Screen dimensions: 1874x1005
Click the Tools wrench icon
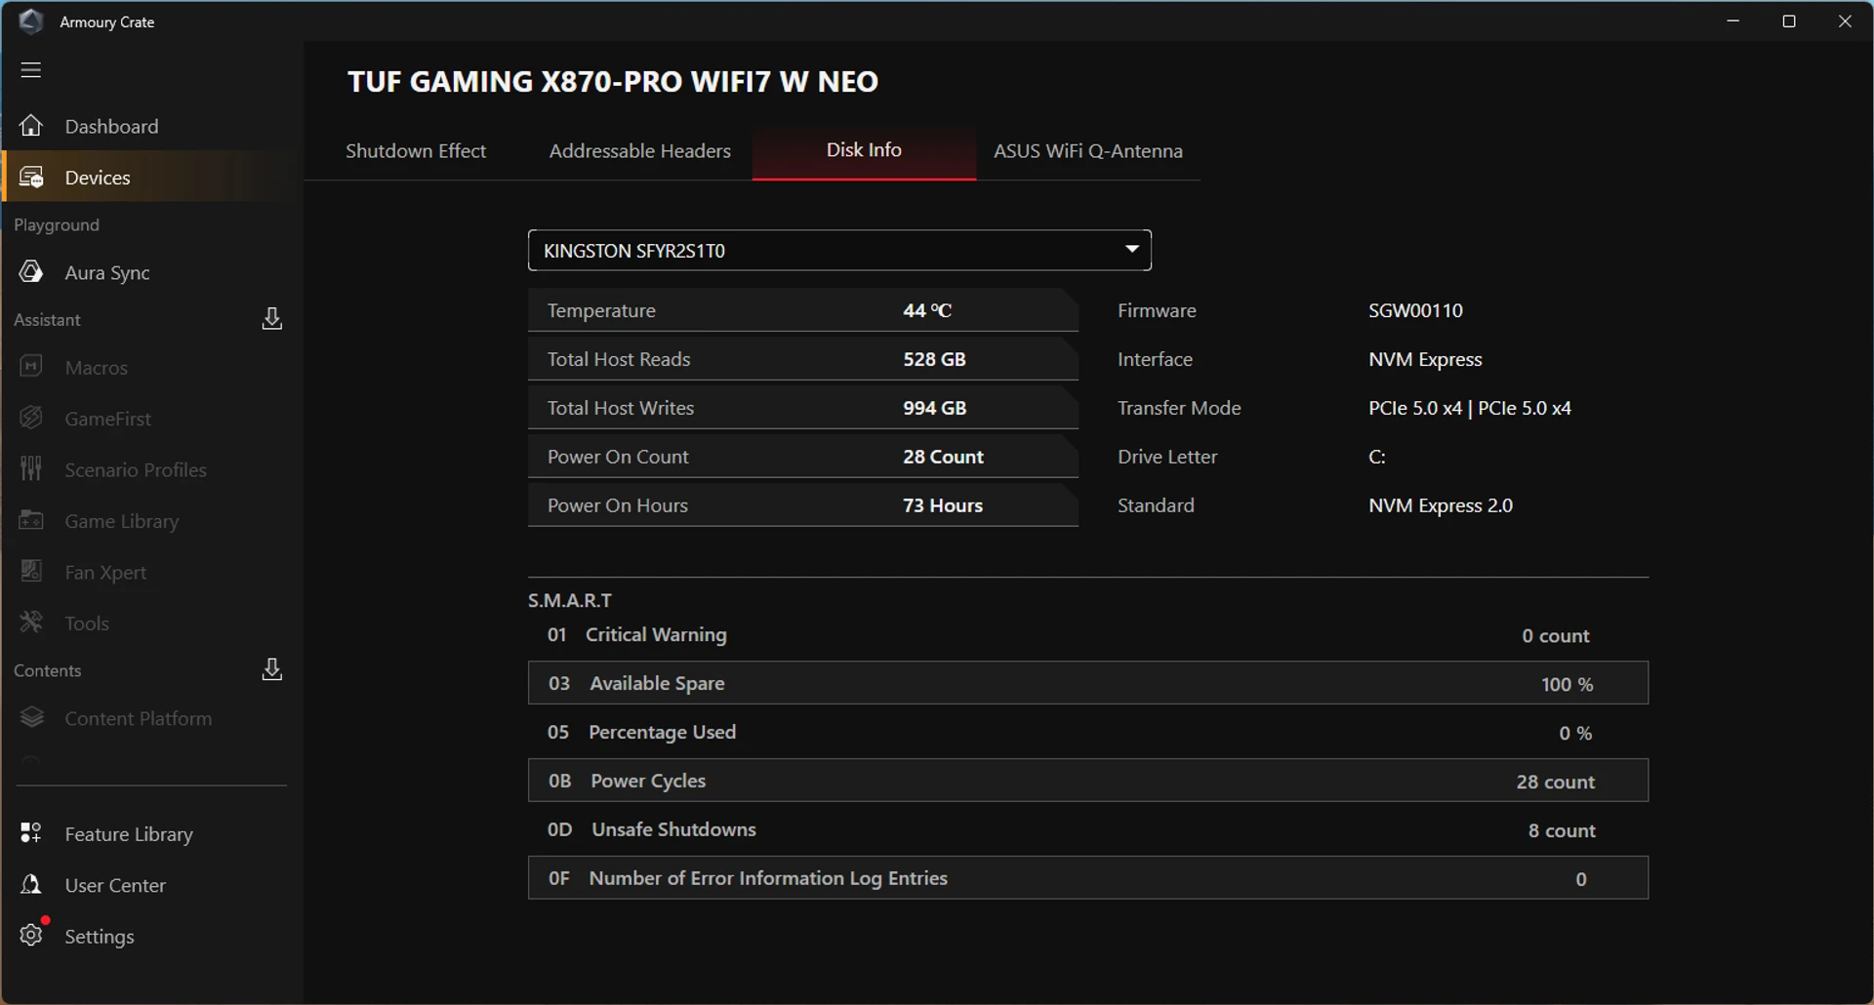coord(31,623)
